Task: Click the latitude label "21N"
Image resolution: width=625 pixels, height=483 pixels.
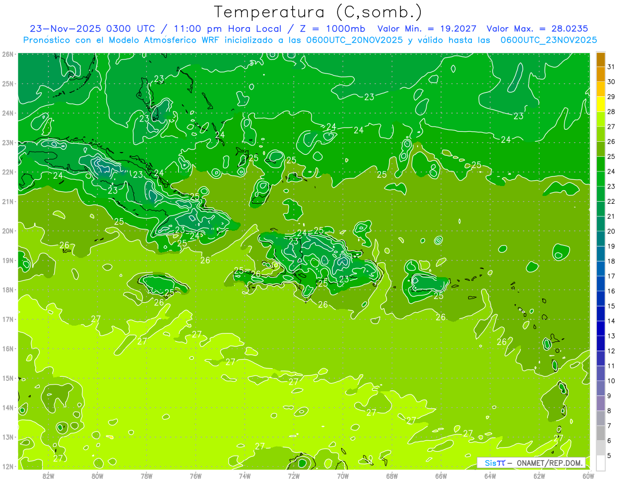Action: pyautogui.click(x=8, y=201)
